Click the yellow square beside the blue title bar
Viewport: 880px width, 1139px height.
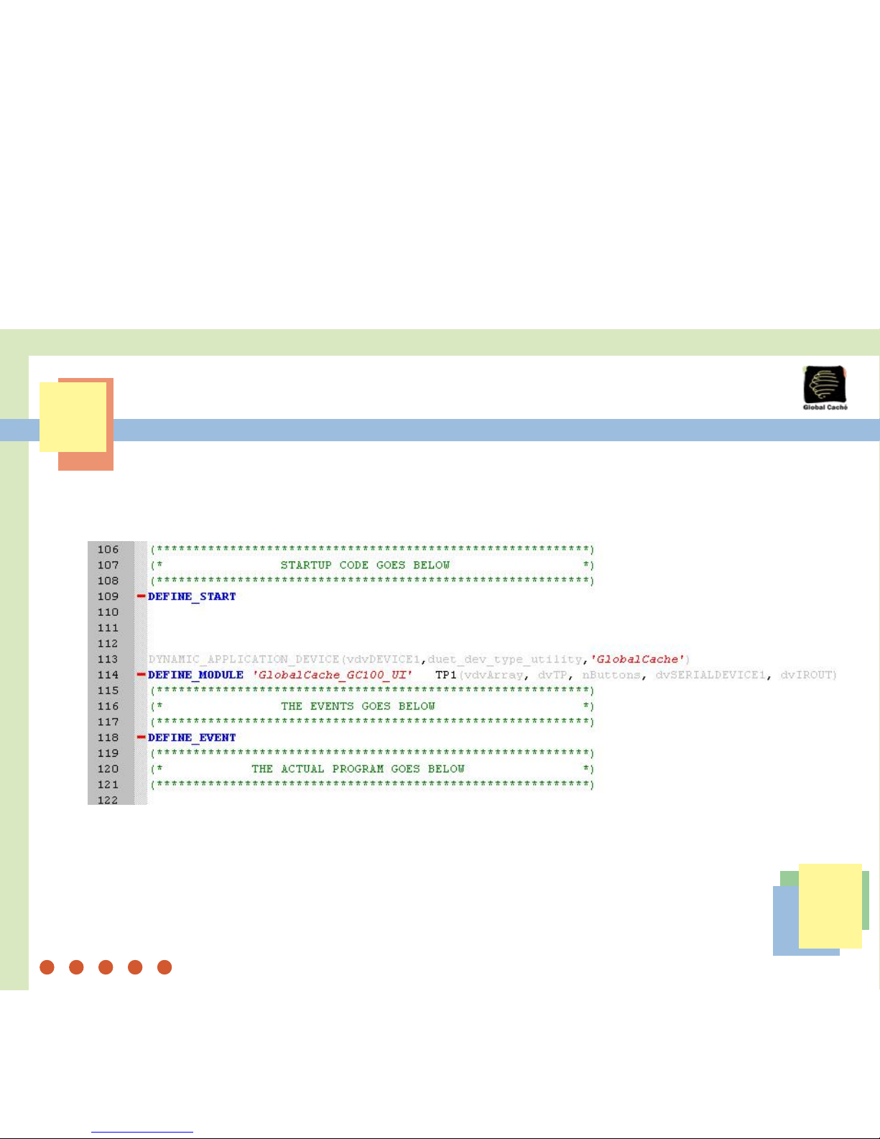tap(73, 417)
